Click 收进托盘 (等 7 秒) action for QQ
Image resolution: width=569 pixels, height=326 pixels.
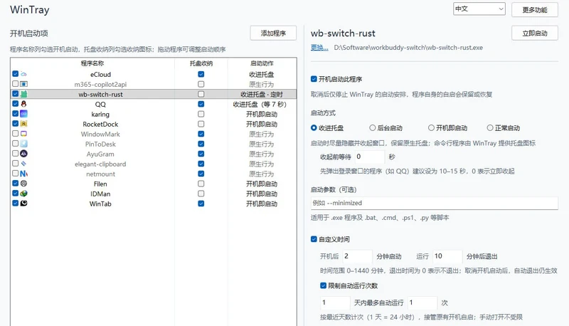(x=260, y=104)
